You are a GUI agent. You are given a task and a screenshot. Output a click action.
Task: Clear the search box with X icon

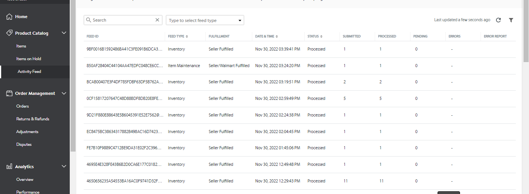pyautogui.click(x=157, y=20)
